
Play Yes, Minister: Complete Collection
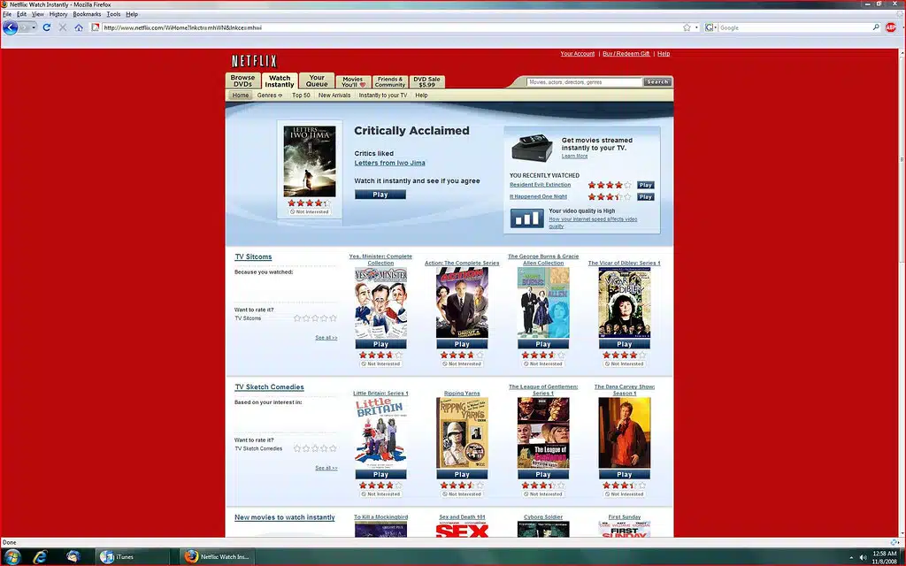380,344
